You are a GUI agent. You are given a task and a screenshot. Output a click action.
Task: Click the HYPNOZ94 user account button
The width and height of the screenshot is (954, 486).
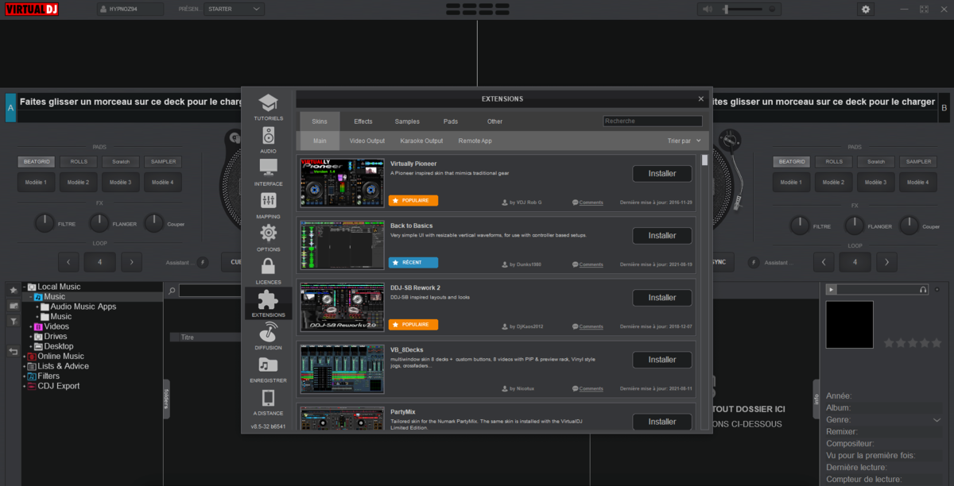130,9
